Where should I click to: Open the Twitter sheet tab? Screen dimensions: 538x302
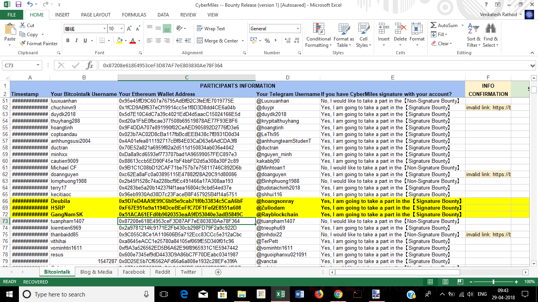coord(188,272)
